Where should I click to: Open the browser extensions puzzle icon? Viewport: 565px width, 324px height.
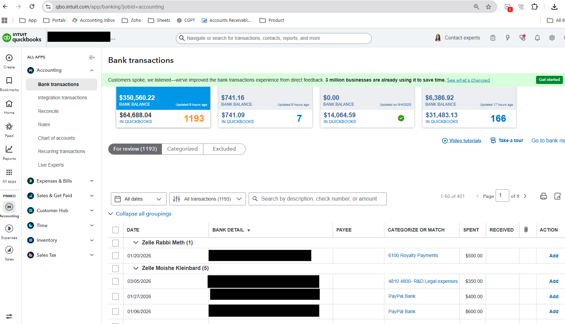click(x=535, y=7)
